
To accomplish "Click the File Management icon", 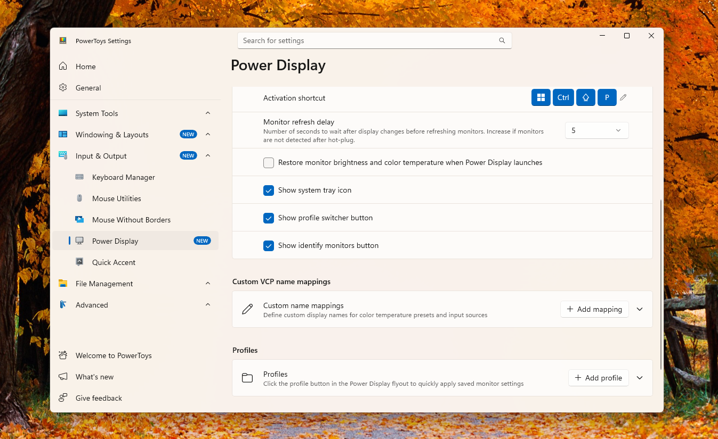I will tap(63, 284).
